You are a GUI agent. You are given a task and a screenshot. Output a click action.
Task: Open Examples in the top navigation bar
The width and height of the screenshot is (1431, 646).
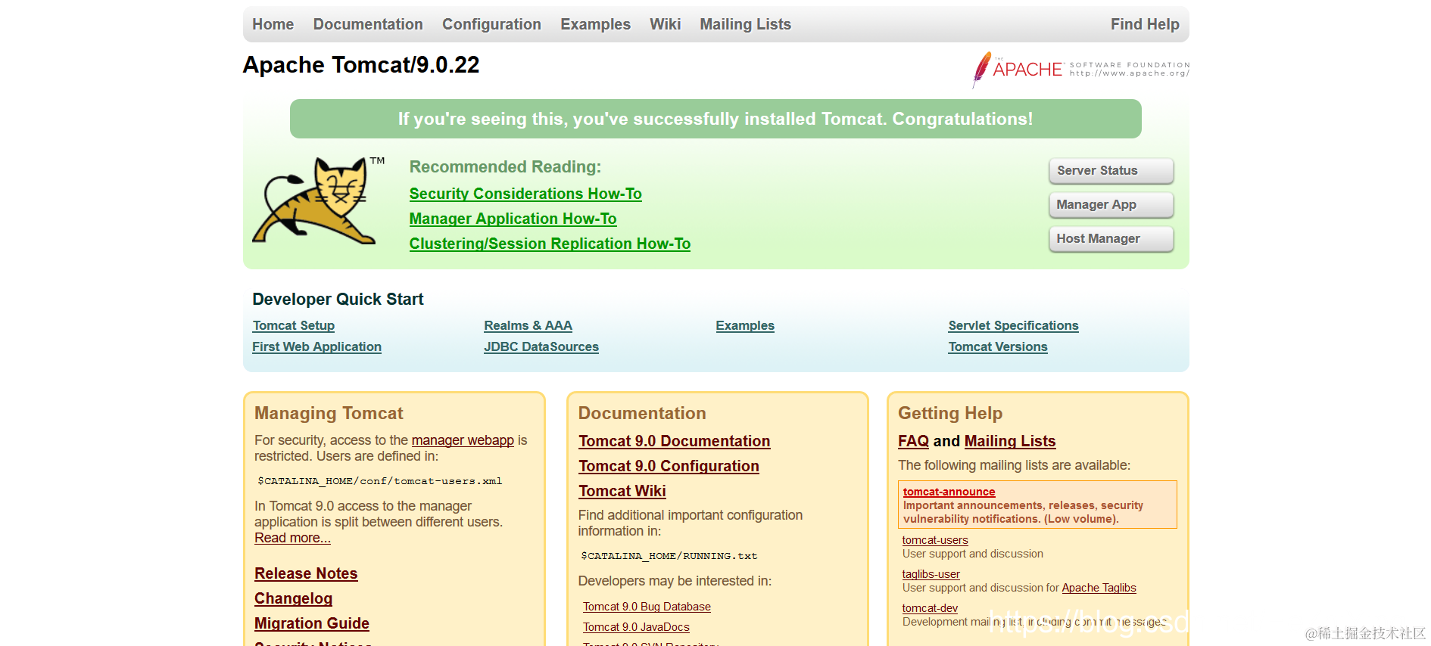tap(595, 24)
